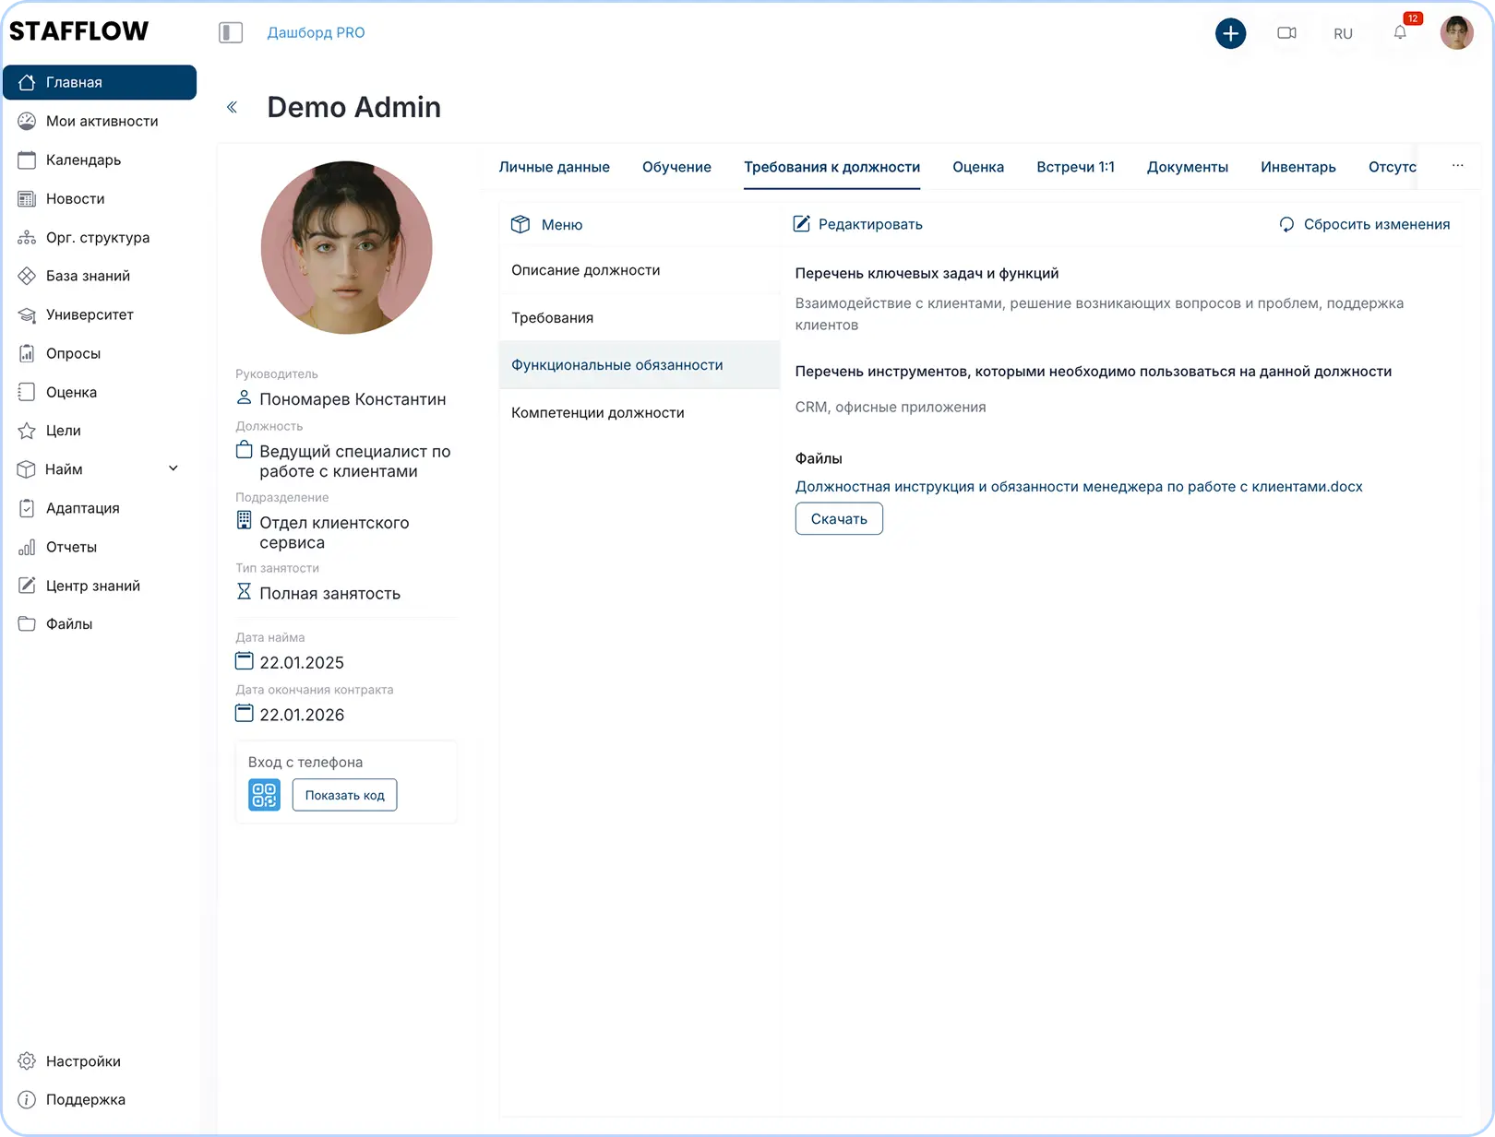Viewport: 1495px width, 1137px height.
Task: Open the Должностная инструкция docx file link
Action: click(x=1078, y=486)
